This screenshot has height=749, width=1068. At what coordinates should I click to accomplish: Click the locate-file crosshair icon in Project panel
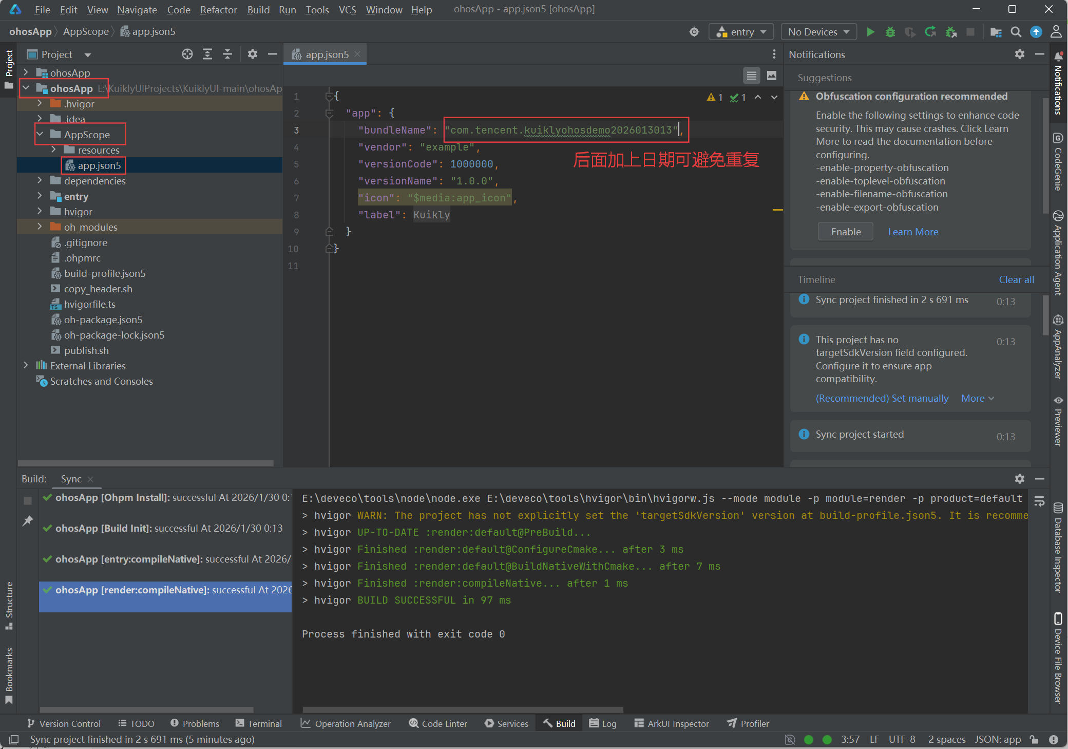tap(187, 54)
